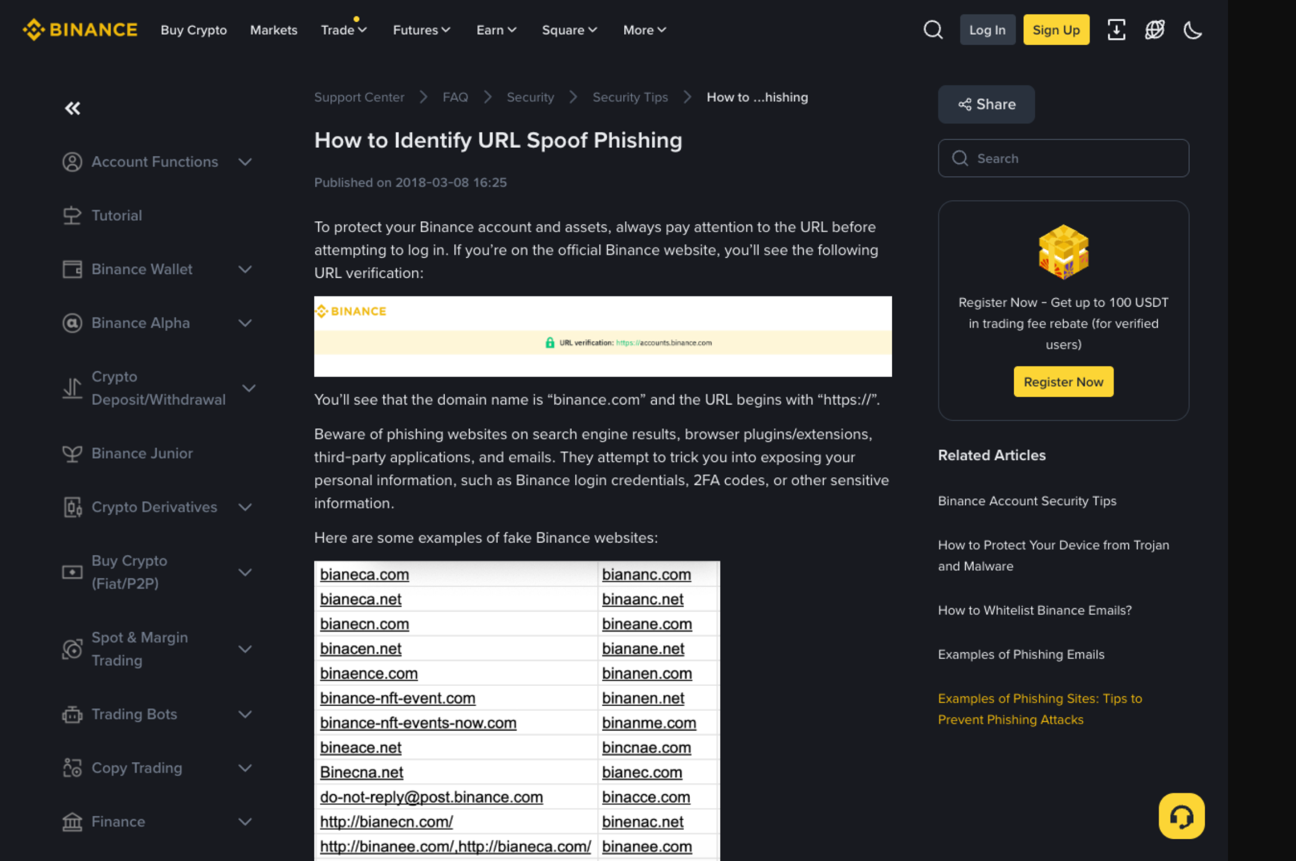Open the support chat headset button

click(1181, 816)
